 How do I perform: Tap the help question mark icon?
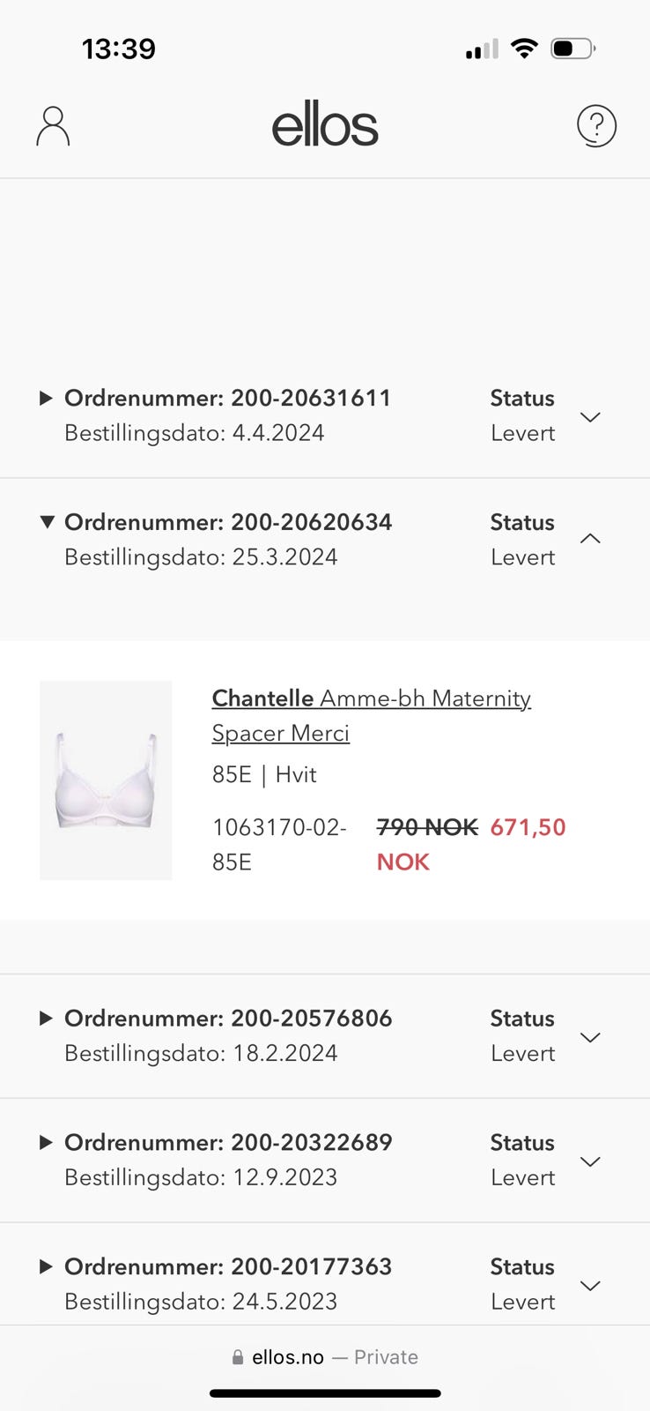pyautogui.click(x=596, y=126)
